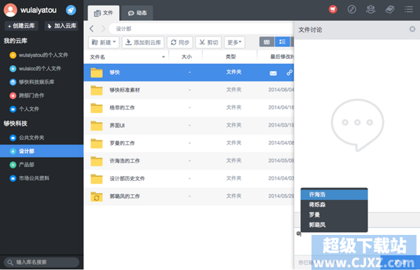Click 添加到云库 button
Screen dimensions: 420x270
(x=143, y=42)
